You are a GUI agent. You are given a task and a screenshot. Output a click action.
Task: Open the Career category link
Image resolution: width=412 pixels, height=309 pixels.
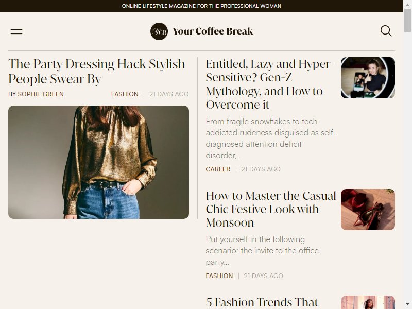click(x=218, y=169)
